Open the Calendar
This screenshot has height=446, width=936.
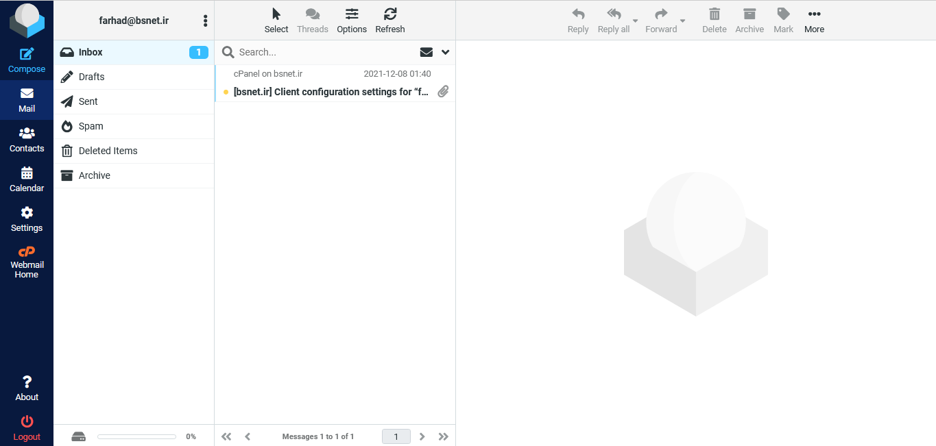click(27, 179)
